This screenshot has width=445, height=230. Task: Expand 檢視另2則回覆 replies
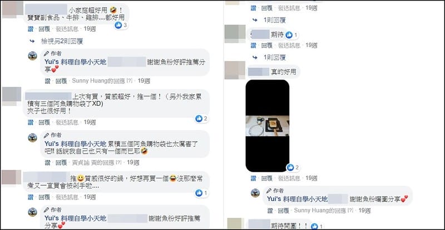(x=62, y=42)
